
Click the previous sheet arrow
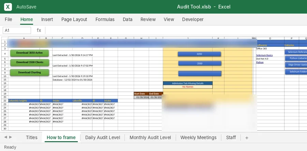click(6, 137)
